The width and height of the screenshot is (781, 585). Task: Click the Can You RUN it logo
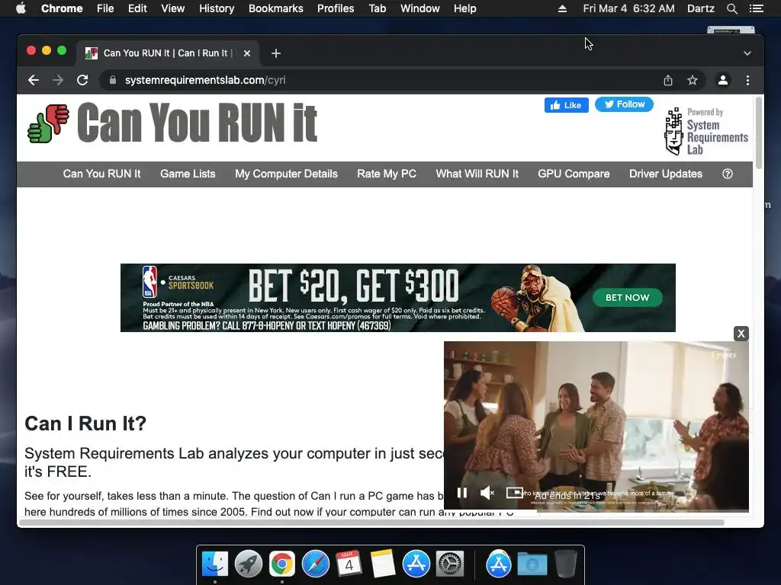172,123
